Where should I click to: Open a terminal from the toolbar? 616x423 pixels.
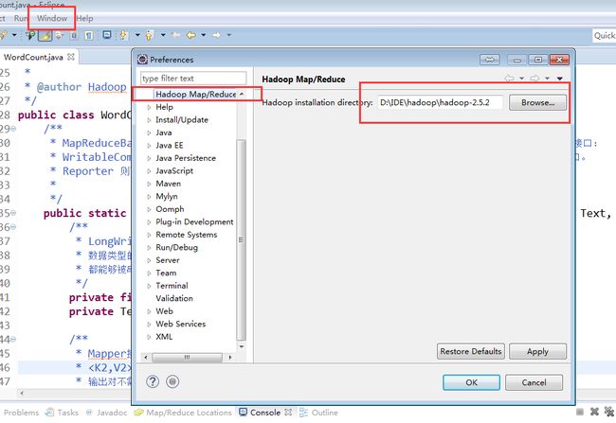[x=107, y=34]
